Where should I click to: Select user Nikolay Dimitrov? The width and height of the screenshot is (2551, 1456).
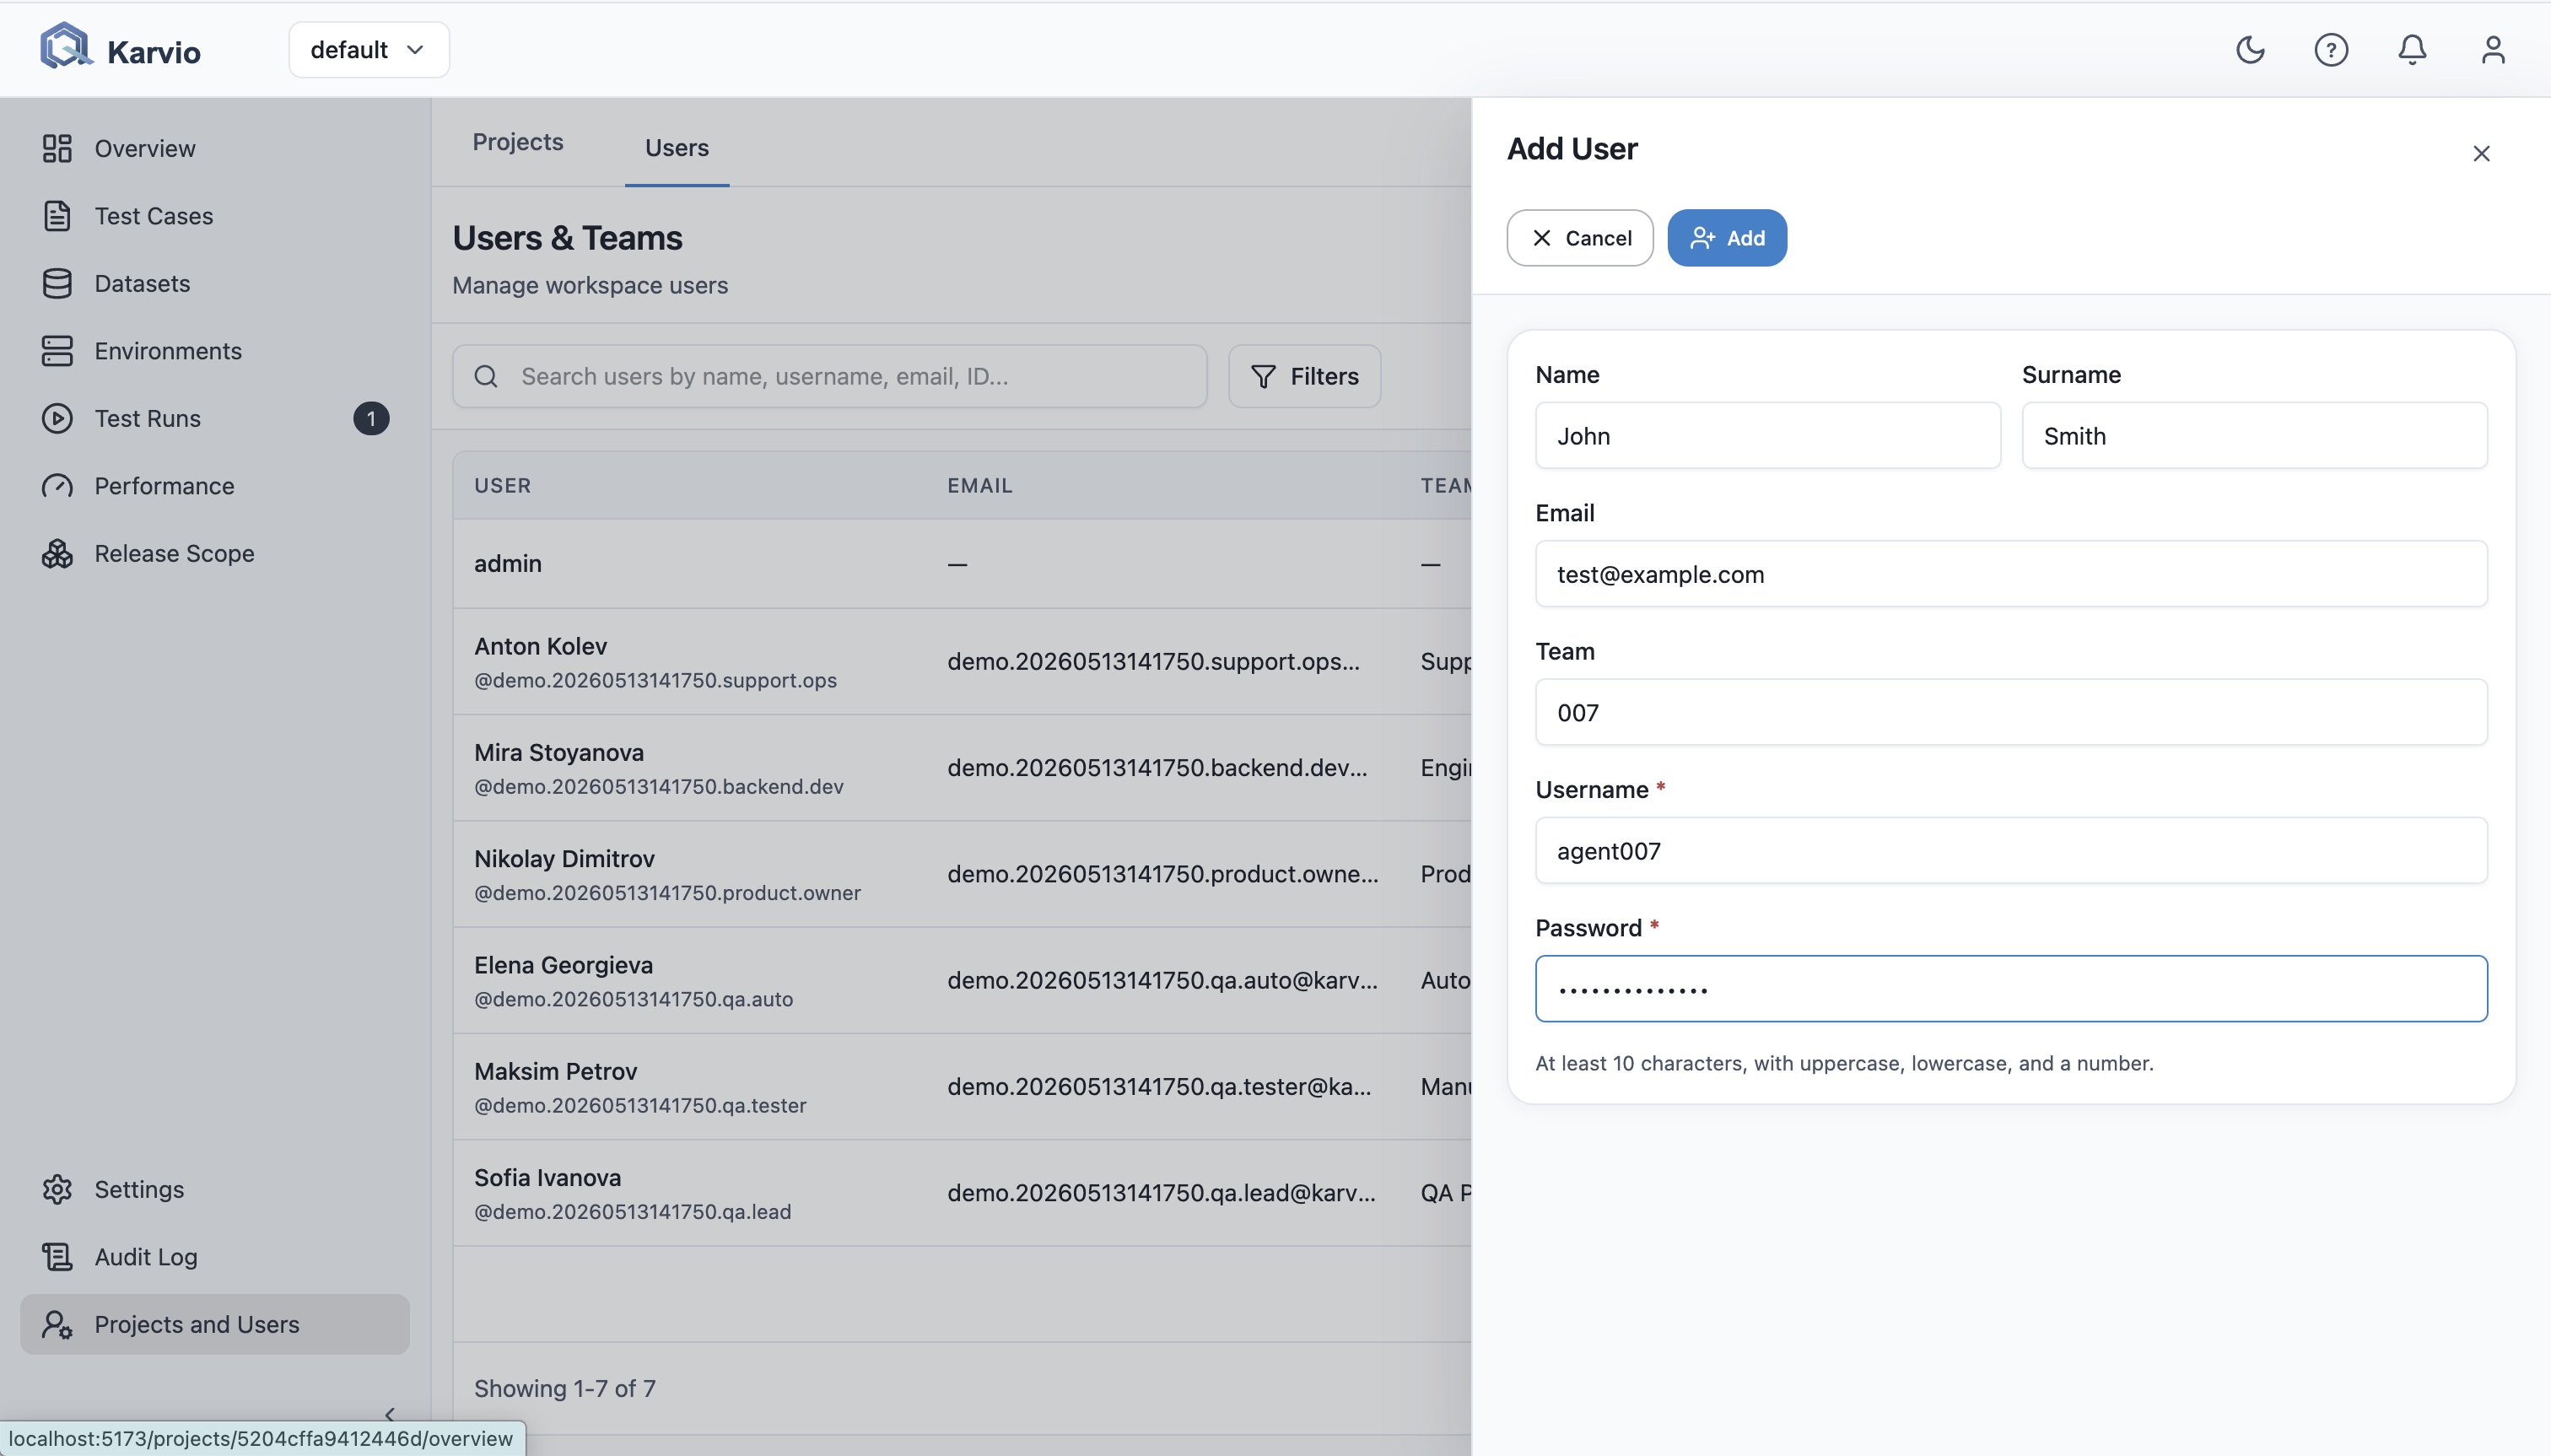(962, 875)
